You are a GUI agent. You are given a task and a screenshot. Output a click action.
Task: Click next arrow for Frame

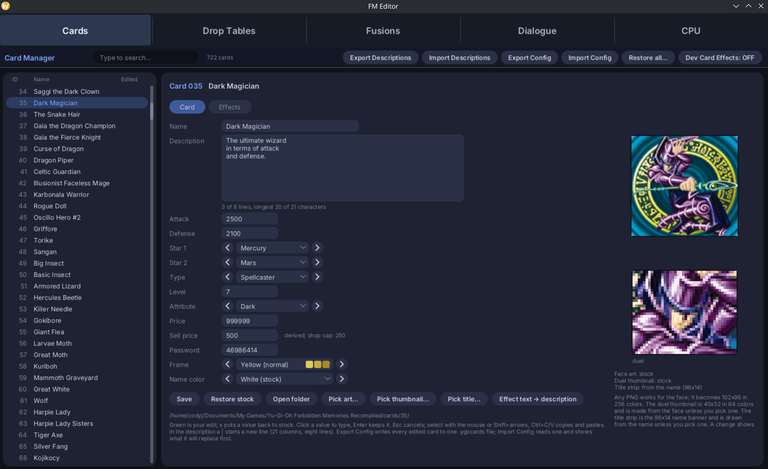coord(342,364)
